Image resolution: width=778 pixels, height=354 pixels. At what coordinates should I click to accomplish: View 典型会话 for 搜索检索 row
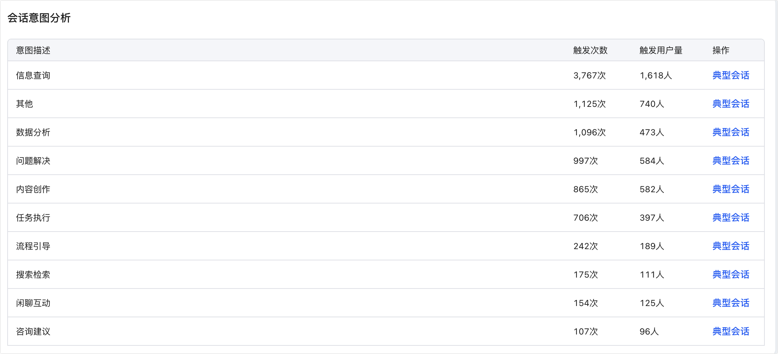pos(731,275)
